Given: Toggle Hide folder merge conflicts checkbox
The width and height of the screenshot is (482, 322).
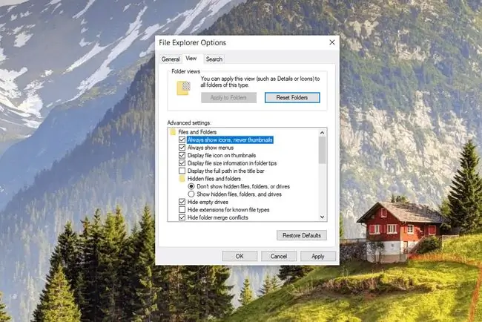Looking at the screenshot, I should [182, 217].
